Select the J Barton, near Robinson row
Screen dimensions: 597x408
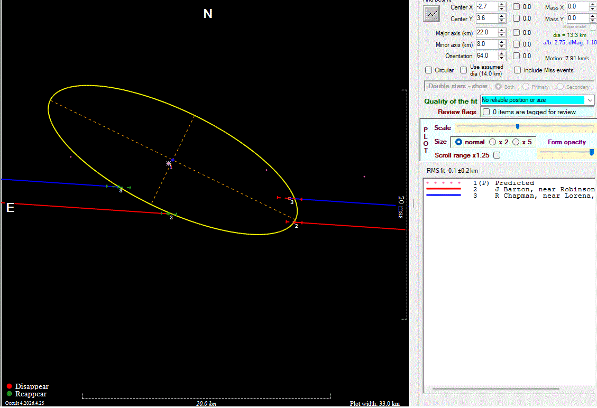(x=509, y=189)
